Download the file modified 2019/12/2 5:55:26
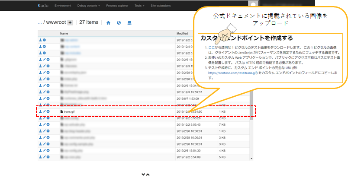 click(x=40, y=118)
